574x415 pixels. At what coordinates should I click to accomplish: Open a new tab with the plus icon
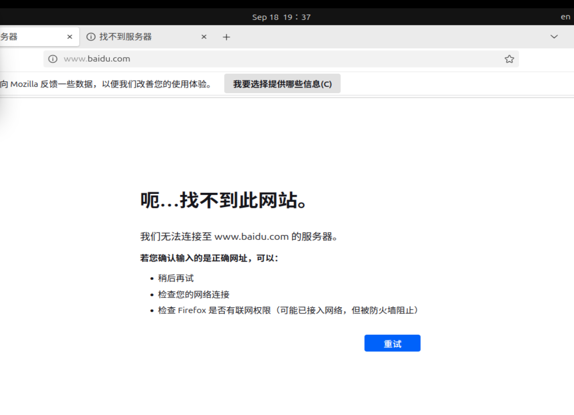coord(226,37)
